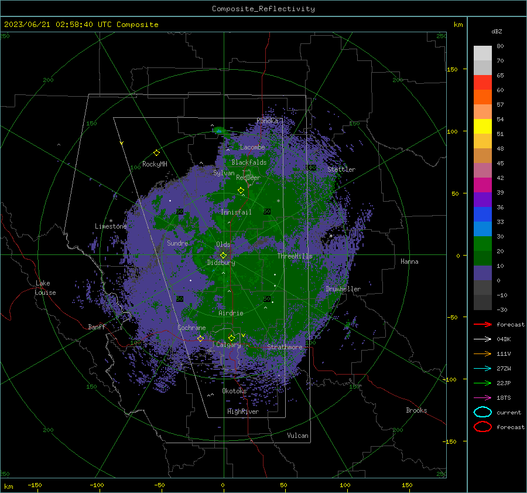This screenshot has height=493, width=527.
Task: Click the RockyMH label
Action: (155, 164)
